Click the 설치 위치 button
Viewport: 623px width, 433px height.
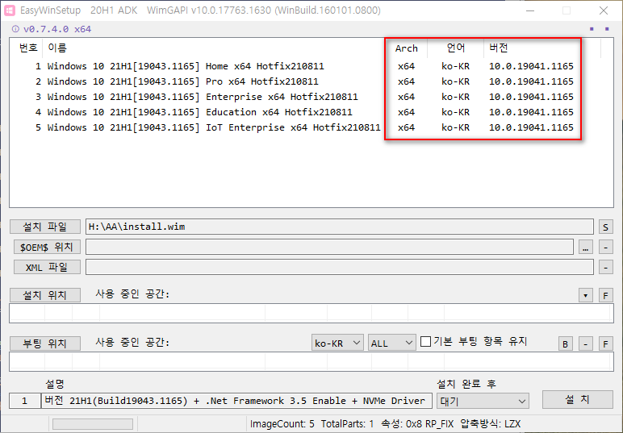pyautogui.click(x=45, y=295)
